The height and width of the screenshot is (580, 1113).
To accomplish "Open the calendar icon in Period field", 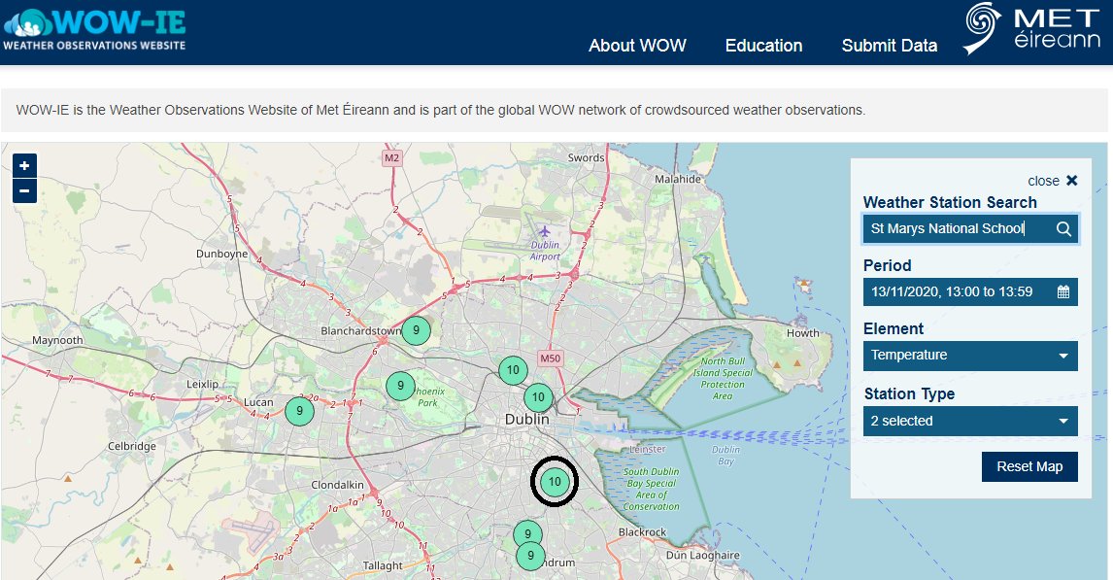I will click(1063, 291).
